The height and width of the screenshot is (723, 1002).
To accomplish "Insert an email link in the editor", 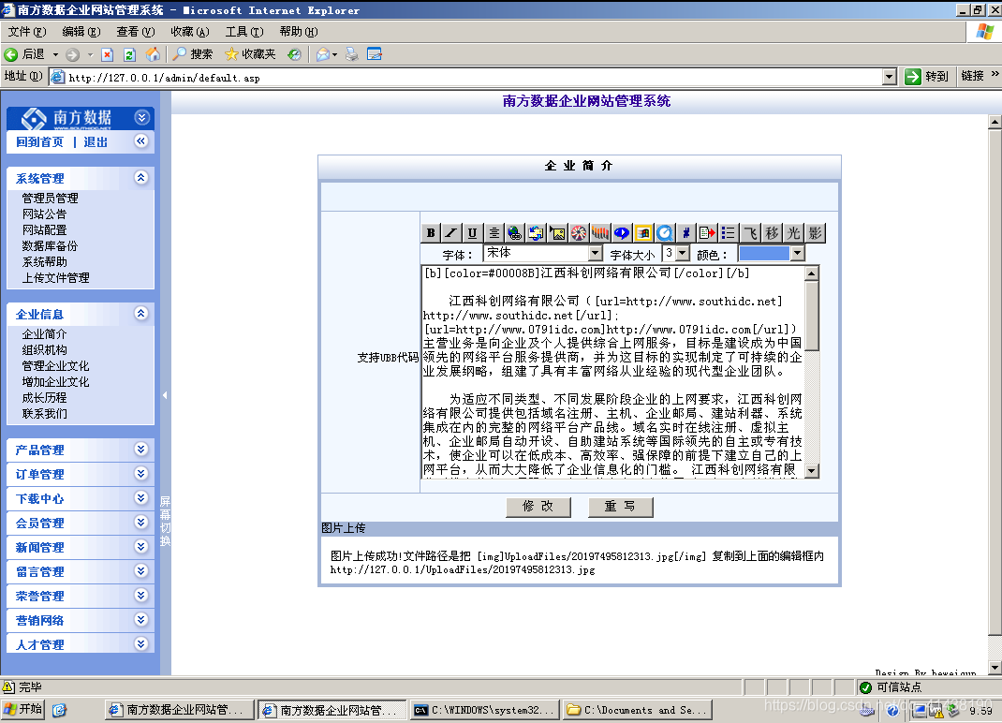I will pos(537,233).
